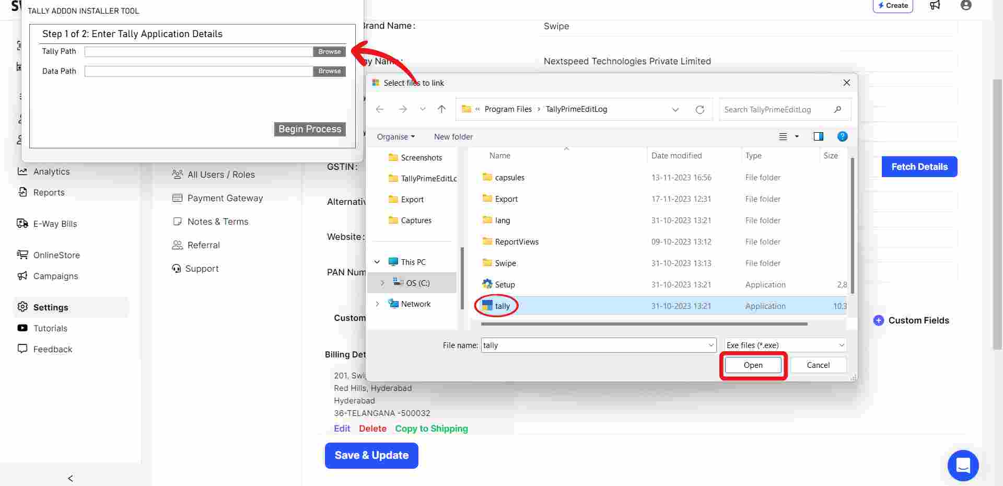Open the recent locations dropdown arrow
Image resolution: width=1003 pixels, height=486 pixels.
click(x=423, y=109)
